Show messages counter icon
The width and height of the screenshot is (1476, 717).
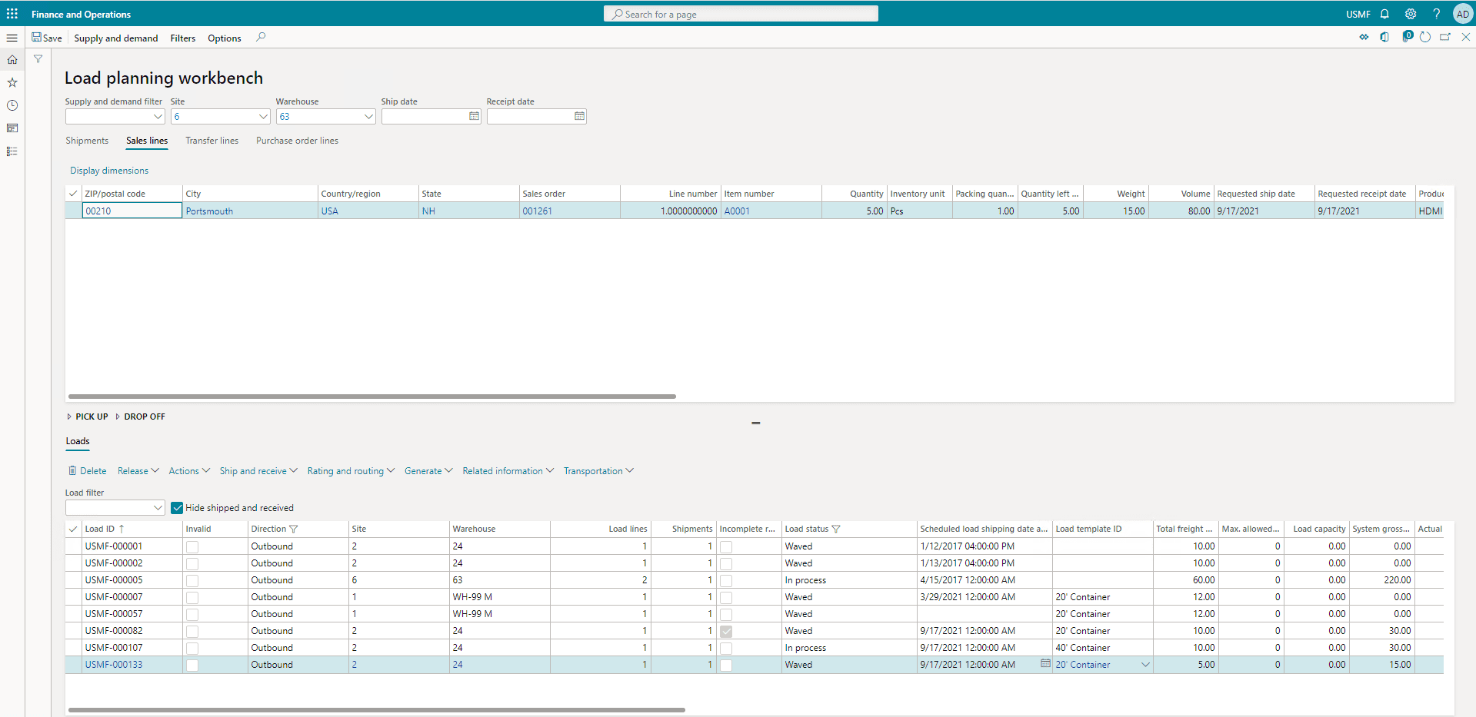coord(1407,36)
